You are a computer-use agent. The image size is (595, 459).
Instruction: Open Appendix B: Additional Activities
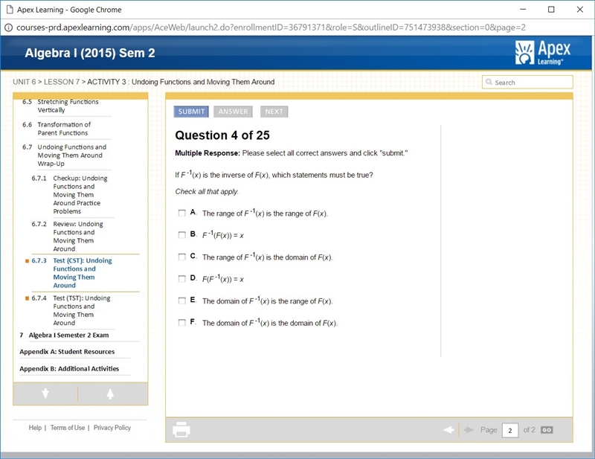[69, 369]
